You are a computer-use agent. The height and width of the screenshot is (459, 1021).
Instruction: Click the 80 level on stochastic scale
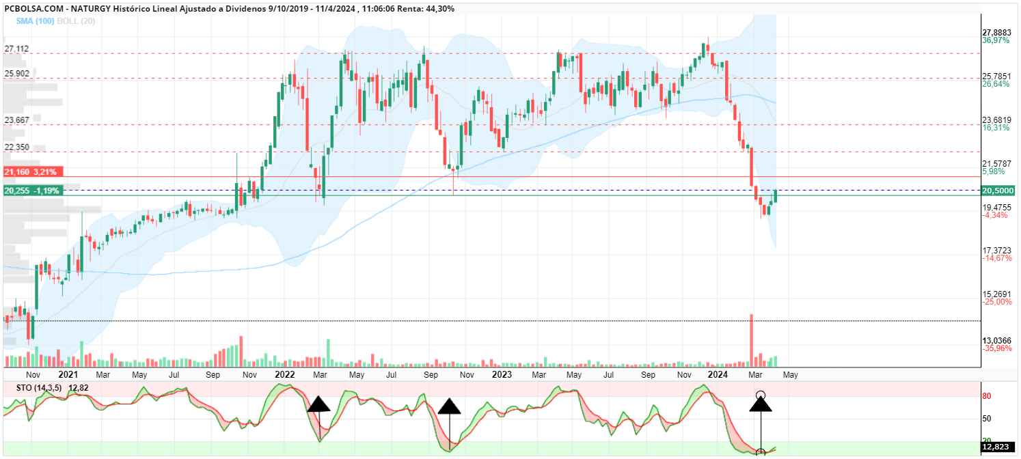[986, 396]
